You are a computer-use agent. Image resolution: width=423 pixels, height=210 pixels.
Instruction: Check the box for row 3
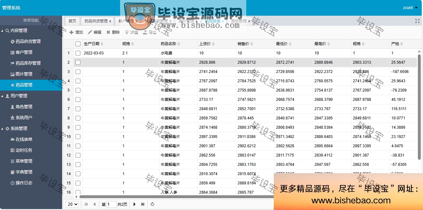[x=78, y=72]
